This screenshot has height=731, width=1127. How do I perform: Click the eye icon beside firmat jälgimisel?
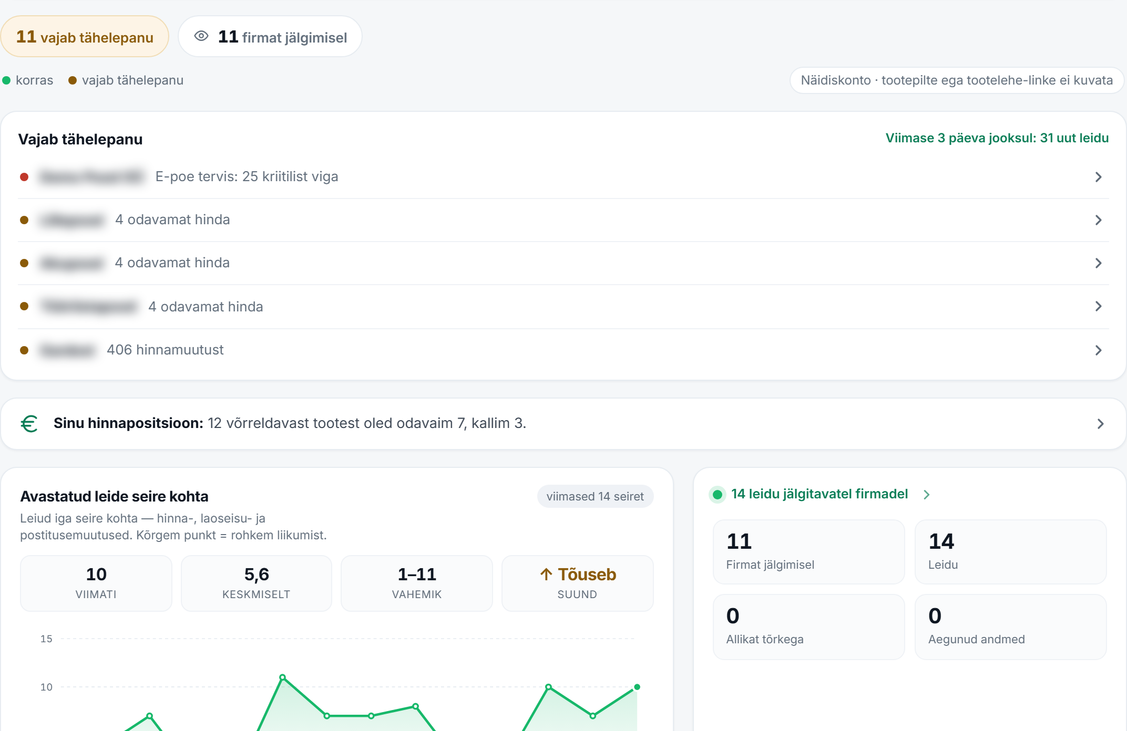201,36
